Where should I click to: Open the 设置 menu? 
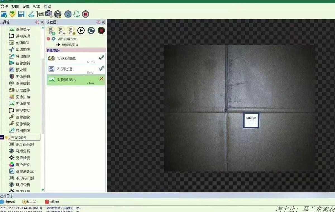tap(26, 6)
